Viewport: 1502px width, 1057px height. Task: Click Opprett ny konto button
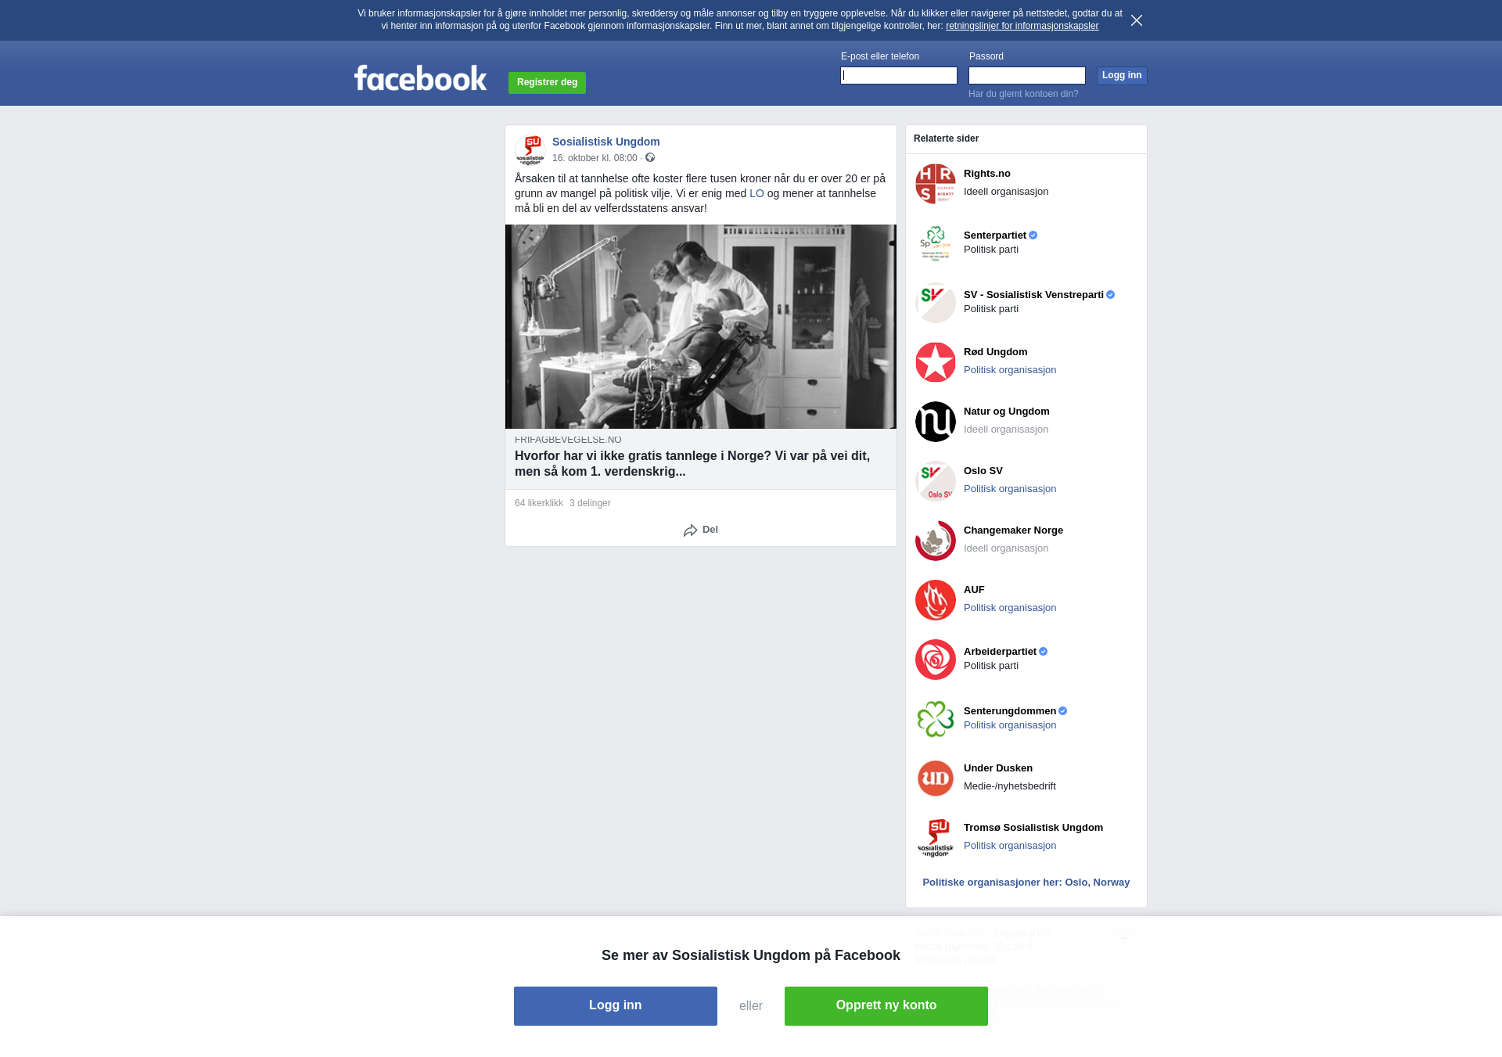pos(886,1005)
